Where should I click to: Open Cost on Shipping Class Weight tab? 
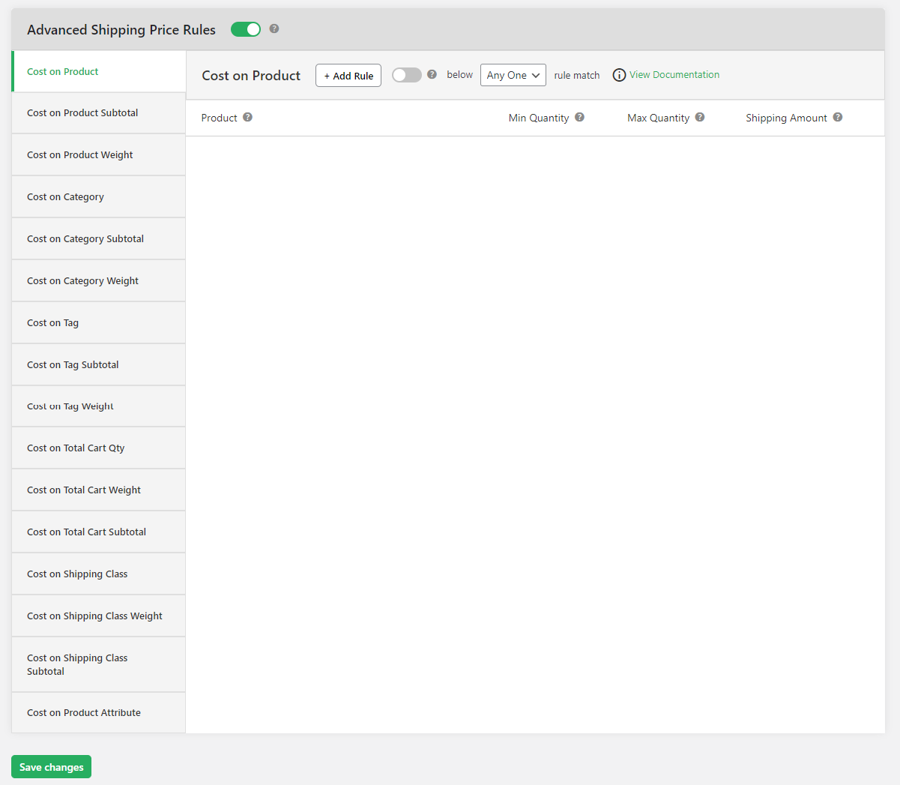99,616
